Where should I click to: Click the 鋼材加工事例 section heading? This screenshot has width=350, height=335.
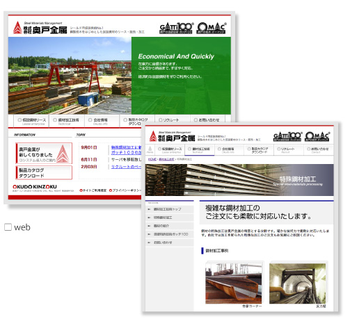coord(217,250)
